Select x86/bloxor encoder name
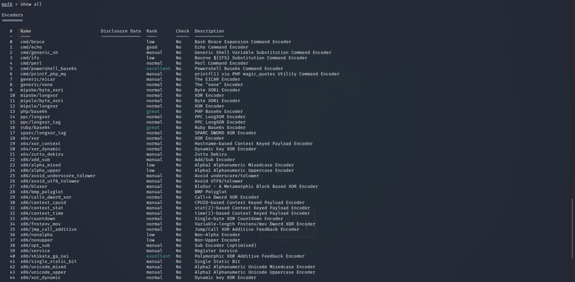 point(34,186)
